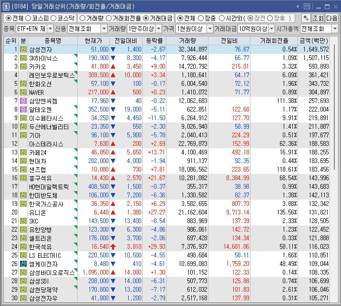Click the 다음 next button

point(331,18)
